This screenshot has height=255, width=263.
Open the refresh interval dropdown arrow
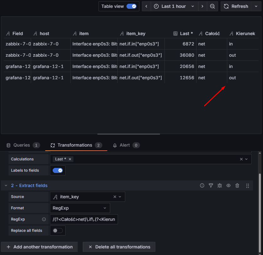coord(256,6)
